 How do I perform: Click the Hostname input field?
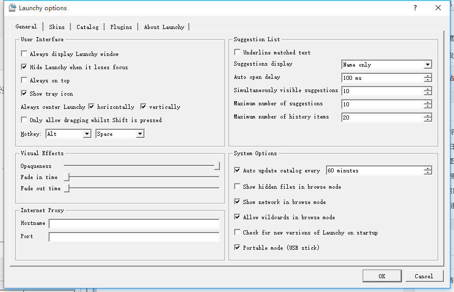click(x=134, y=224)
